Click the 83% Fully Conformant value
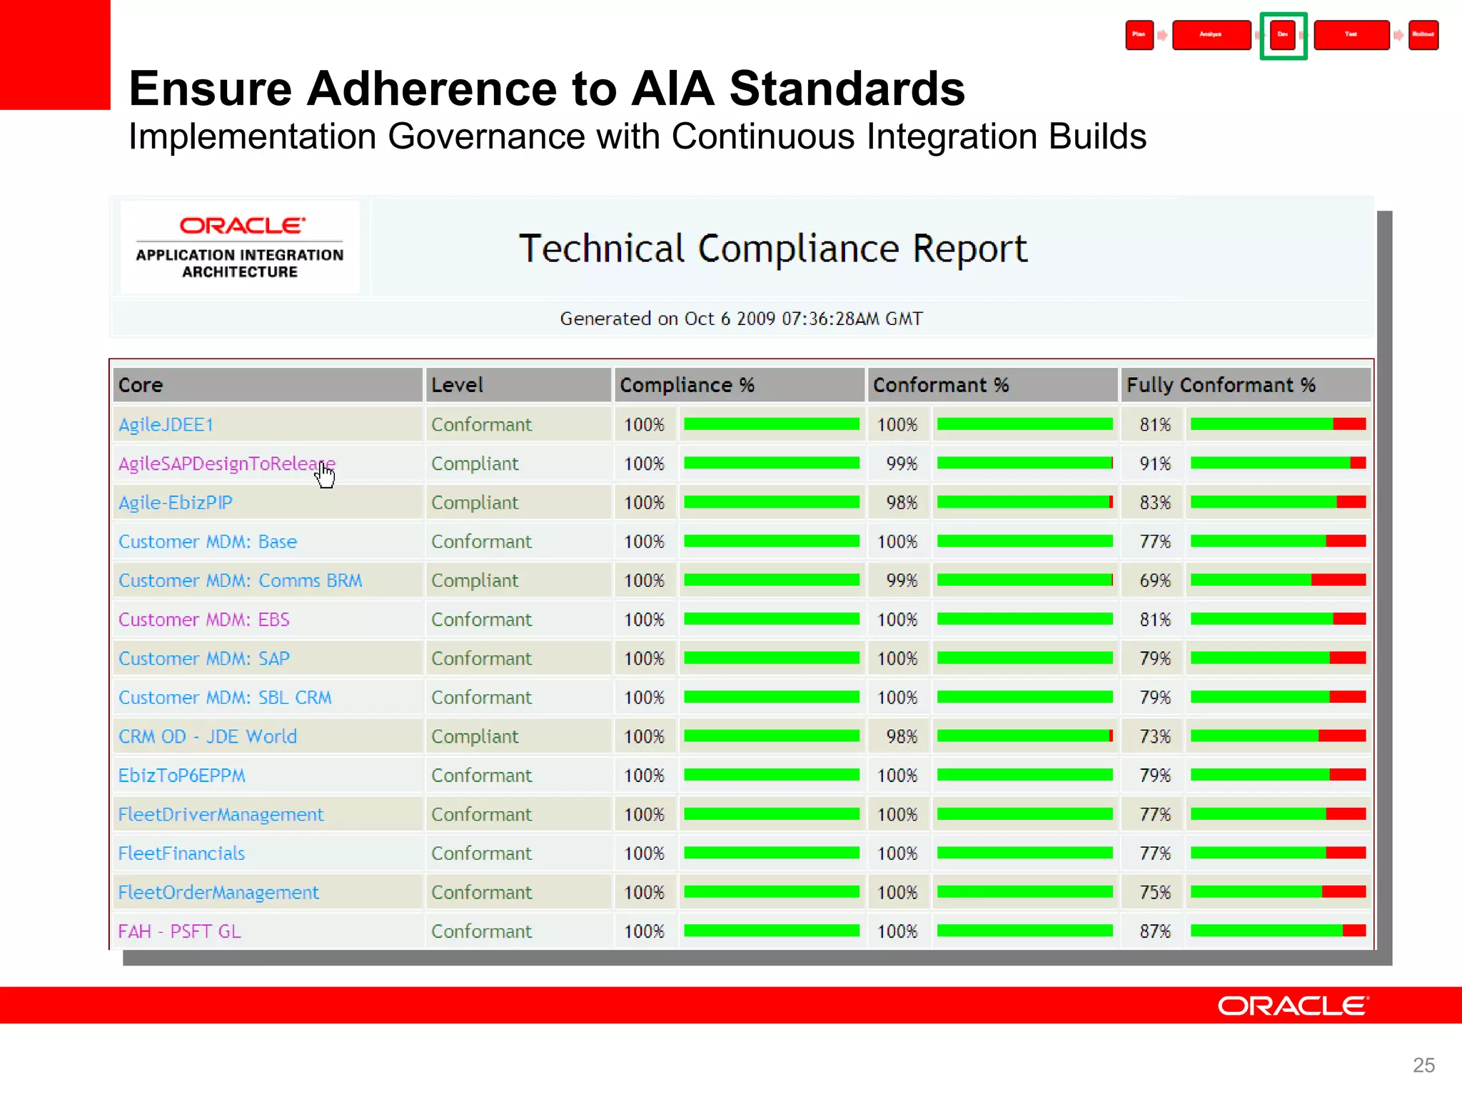This screenshot has height=1097, width=1462. point(1155,502)
